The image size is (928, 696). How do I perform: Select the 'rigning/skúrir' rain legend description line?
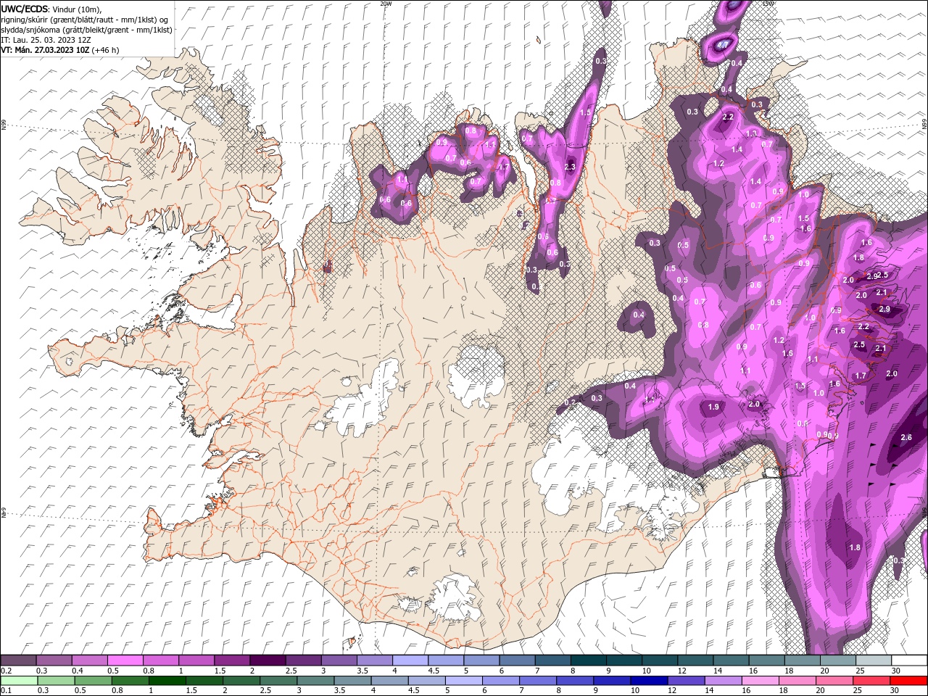point(85,19)
